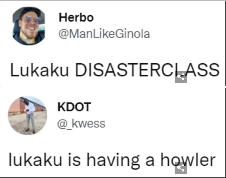Click the word howler

click(188, 160)
